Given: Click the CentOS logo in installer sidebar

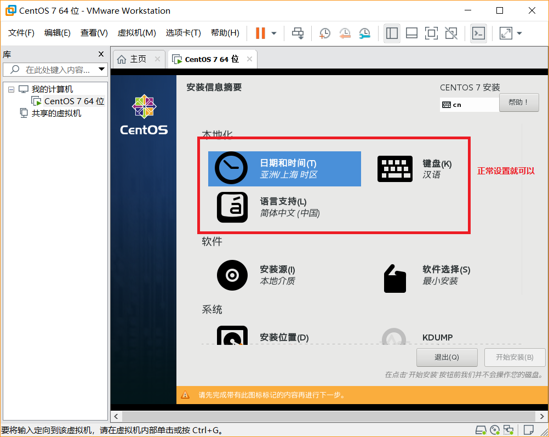Looking at the screenshot, I should (144, 115).
